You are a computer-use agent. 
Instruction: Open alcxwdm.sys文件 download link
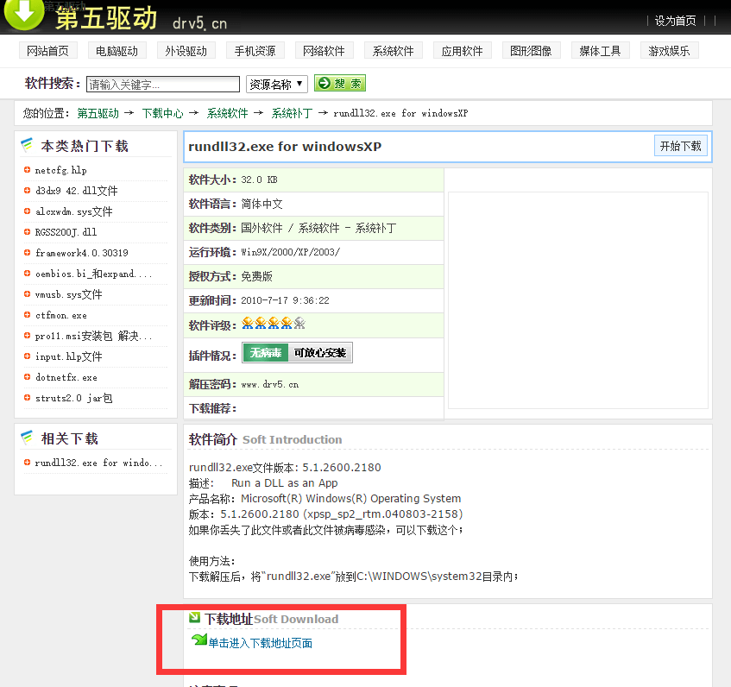pos(74,211)
